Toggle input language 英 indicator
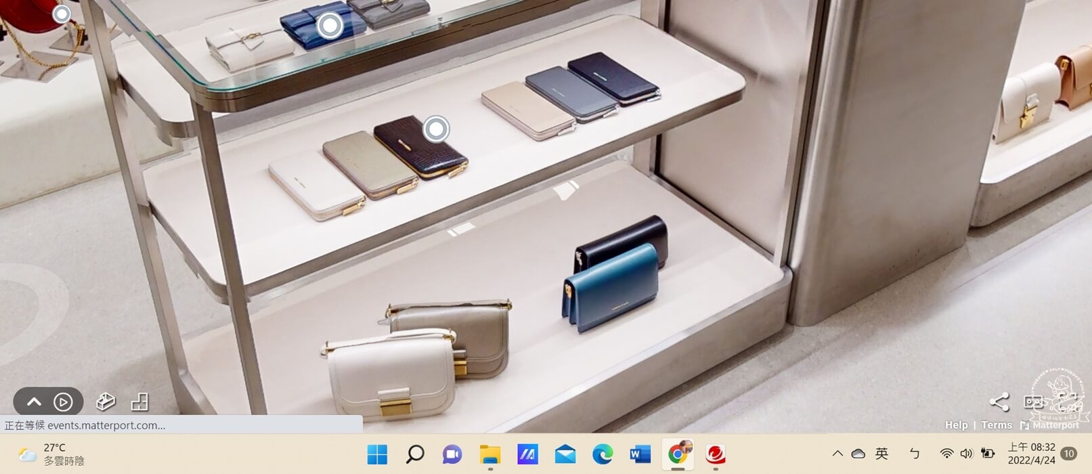Viewport: 1092px width, 474px height. tap(881, 454)
